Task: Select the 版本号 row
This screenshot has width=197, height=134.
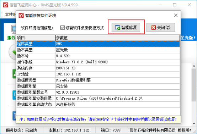Action: [98, 56]
